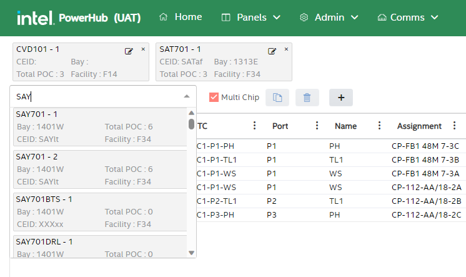Close the CVD101 - 1 card
This screenshot has height=277, width=466.
click(x=143, y=49)
